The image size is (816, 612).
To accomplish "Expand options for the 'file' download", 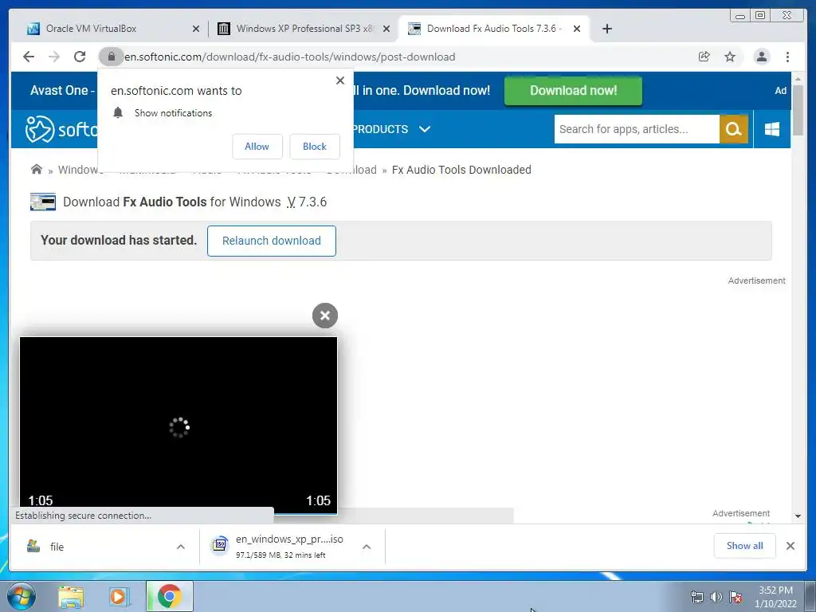I will pos(181,547).
